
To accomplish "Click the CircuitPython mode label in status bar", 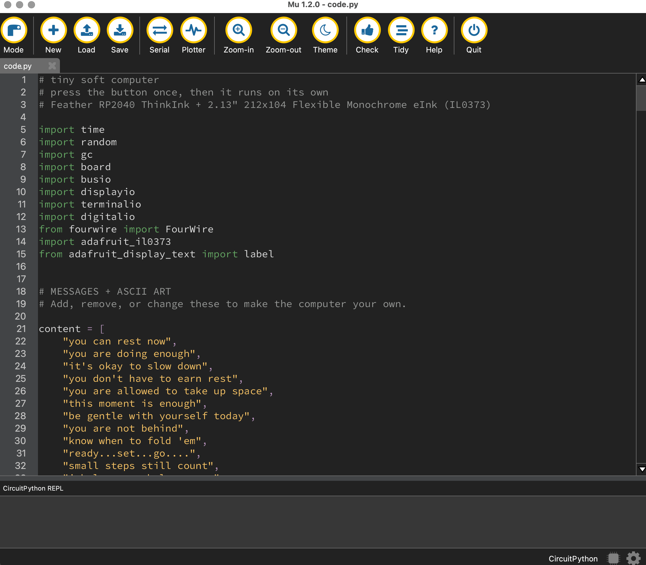I will tap(573, 559).
